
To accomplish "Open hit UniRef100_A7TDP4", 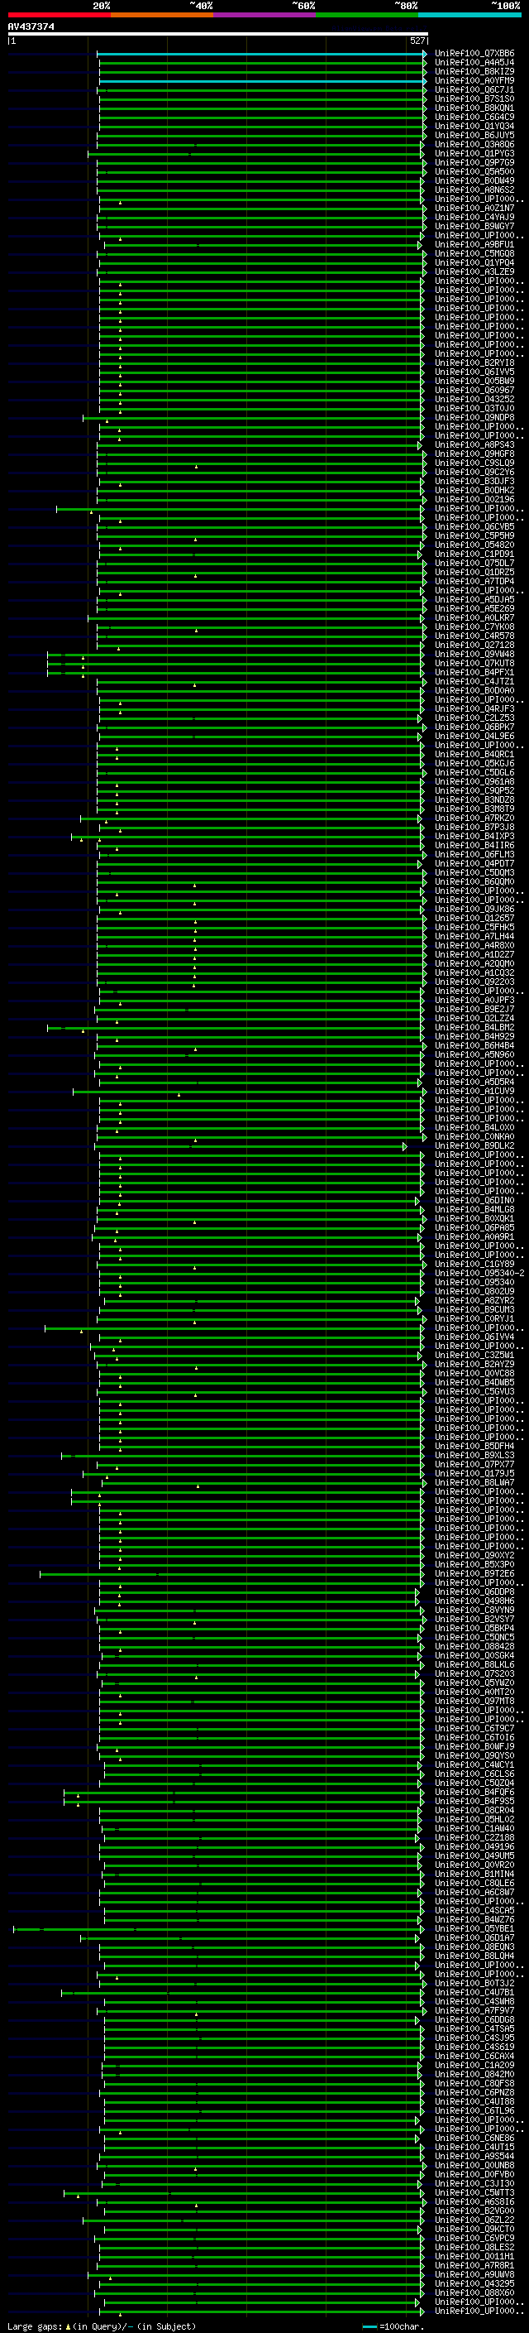I will click(x=474, y=582).
